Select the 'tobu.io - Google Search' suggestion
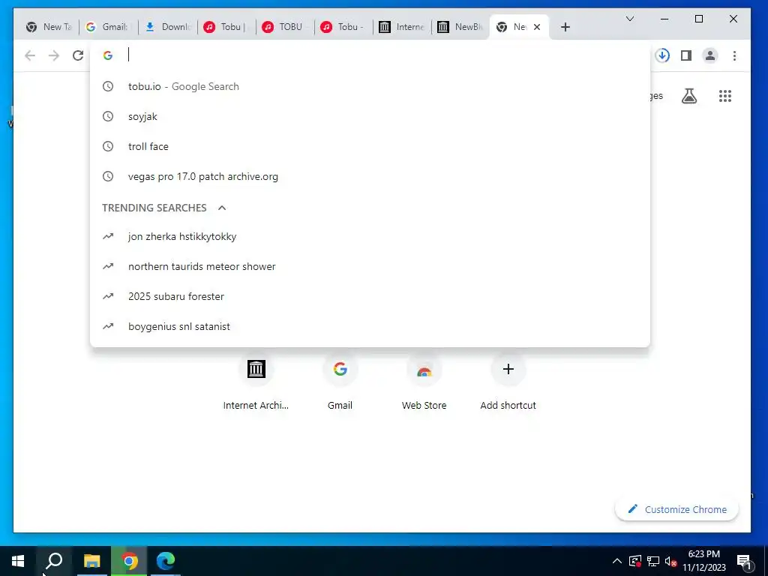Viewport: 768px width, 576px height. pos(370,87)
